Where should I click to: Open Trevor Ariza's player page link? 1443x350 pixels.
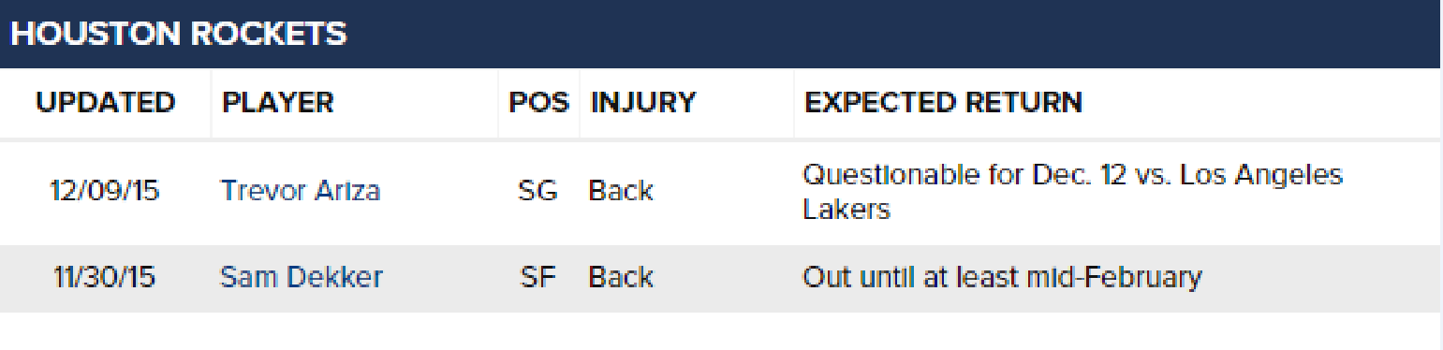[x=301, y=191]
